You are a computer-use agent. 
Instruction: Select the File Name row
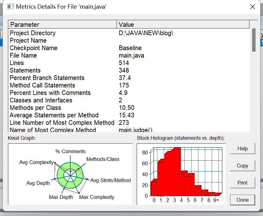[129, 55]
